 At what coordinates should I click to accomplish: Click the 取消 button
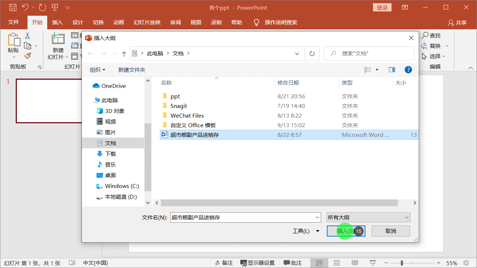tap(391, 231)
